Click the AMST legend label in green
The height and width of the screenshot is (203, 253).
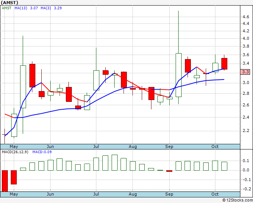pos(7,8)
